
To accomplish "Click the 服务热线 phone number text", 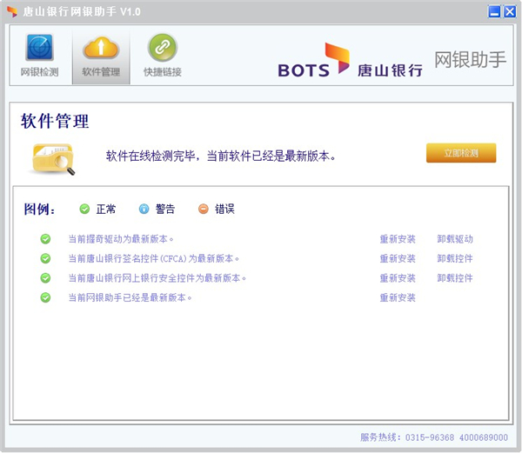I will [x=434, y=437].
